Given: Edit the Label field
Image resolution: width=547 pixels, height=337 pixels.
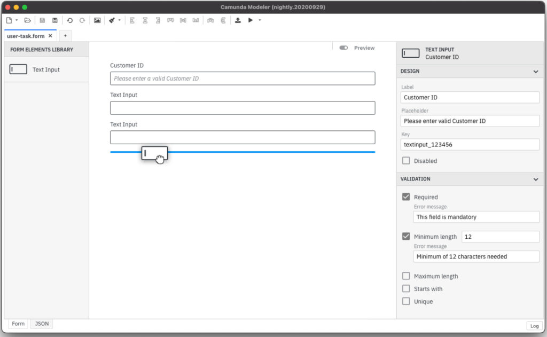Looking at the screenshot, I should [x=470, y=97].
